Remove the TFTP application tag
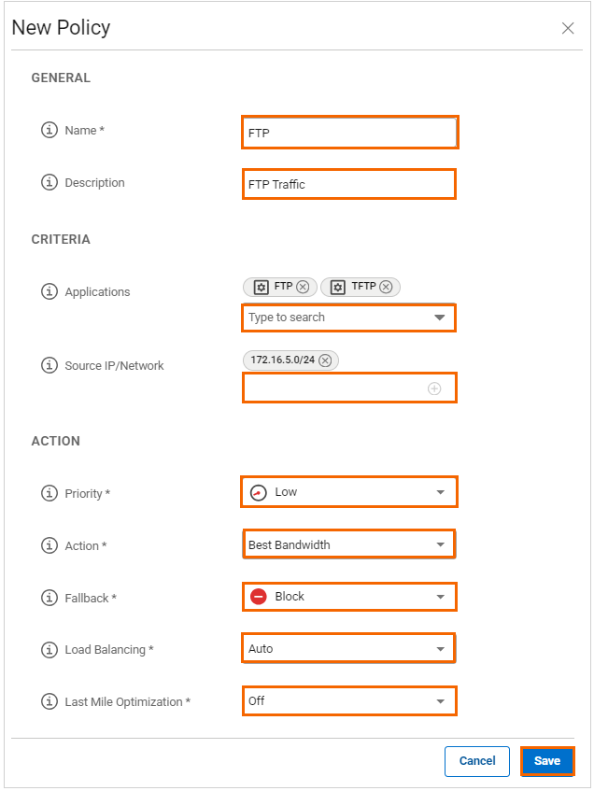The width and height of the screenshot is (594, 791). 387,288
